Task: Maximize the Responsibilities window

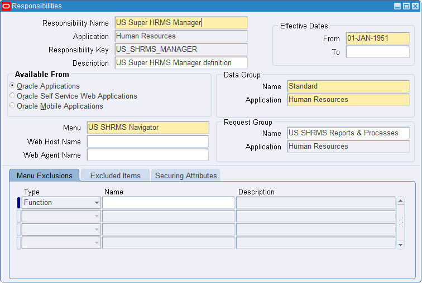Action: point(406,6)
